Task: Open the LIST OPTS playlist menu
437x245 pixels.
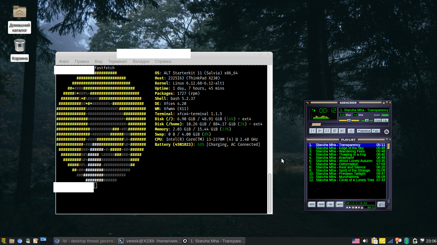Action: pos(381,204)
